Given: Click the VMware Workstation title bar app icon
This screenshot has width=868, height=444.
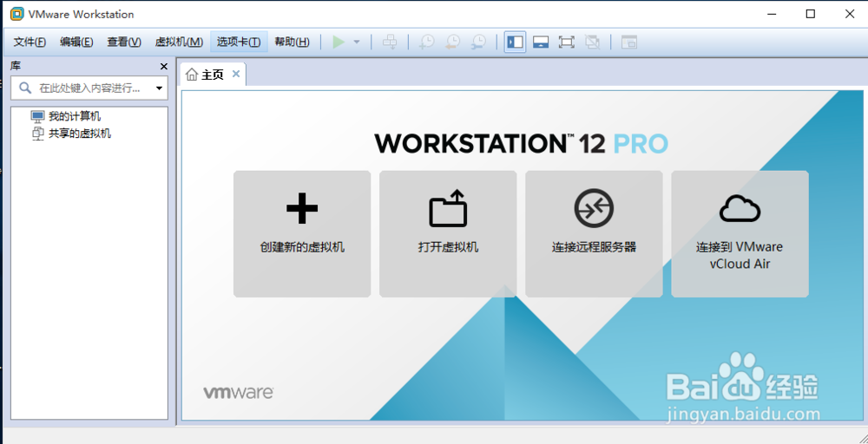Looking at the screenshot, I should click(x=17, y=14).
